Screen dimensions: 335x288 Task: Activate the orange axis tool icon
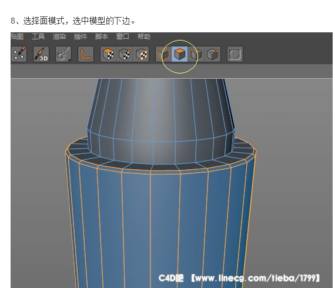point(86,54)
